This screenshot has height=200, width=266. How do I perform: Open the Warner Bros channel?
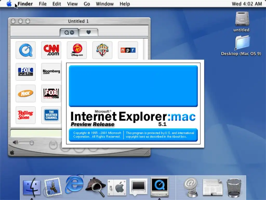(x=102, y=50)
